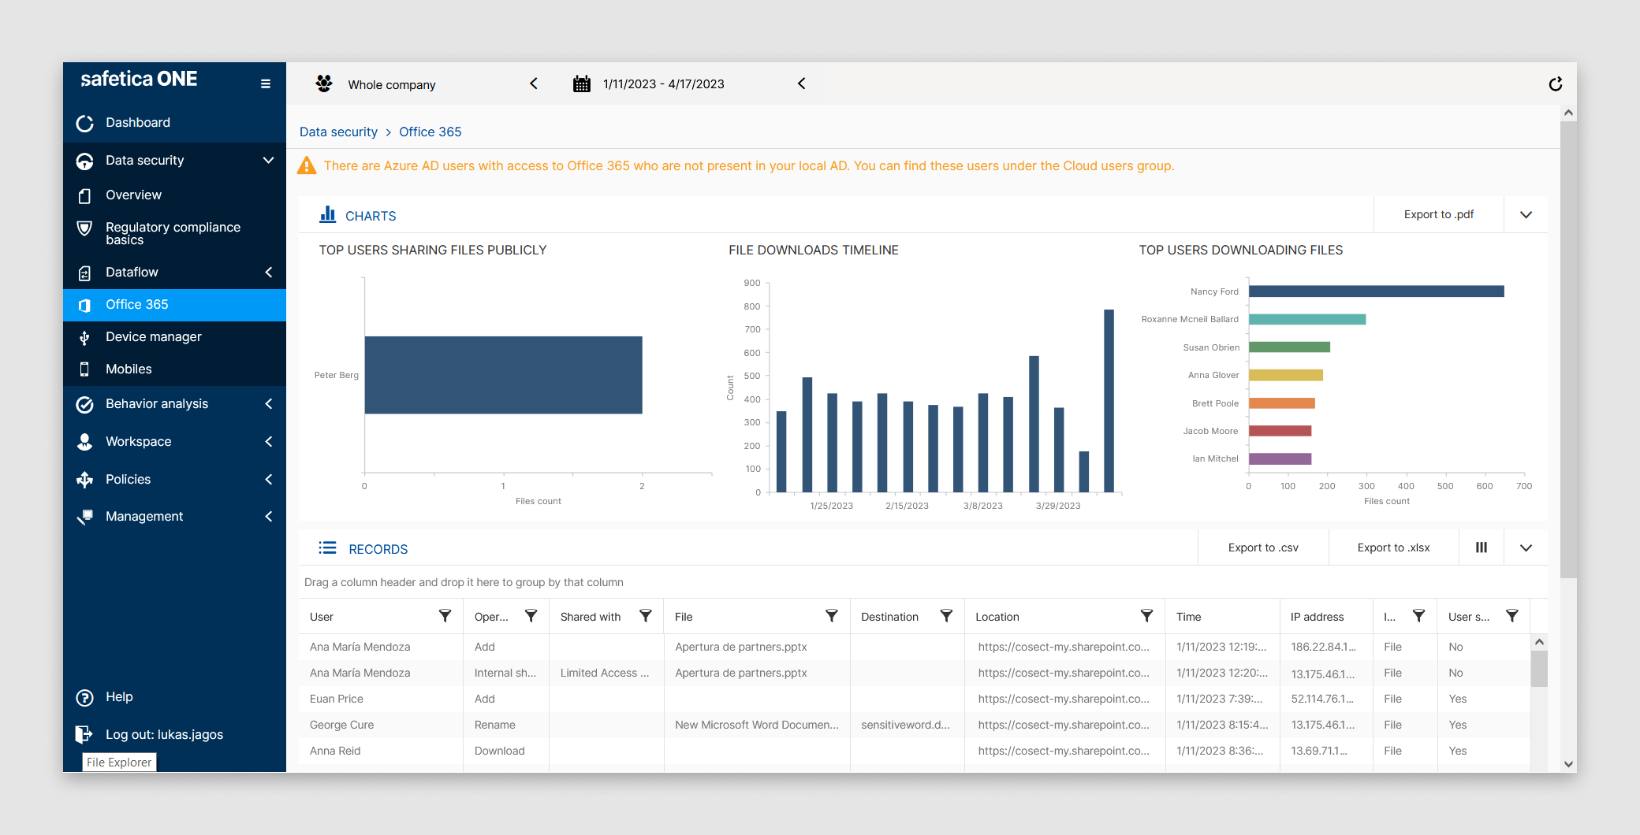Filter the User s... column
Viewport: 1640px width, 835px height.
click(1512, 616)
